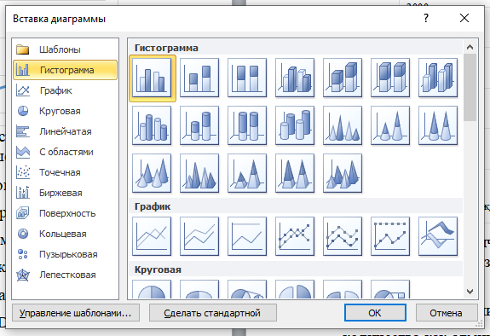490x336 pixels.
Task: Pick the 100% stacked column chart
Action: pyautogui.click(x=247, y=78)
